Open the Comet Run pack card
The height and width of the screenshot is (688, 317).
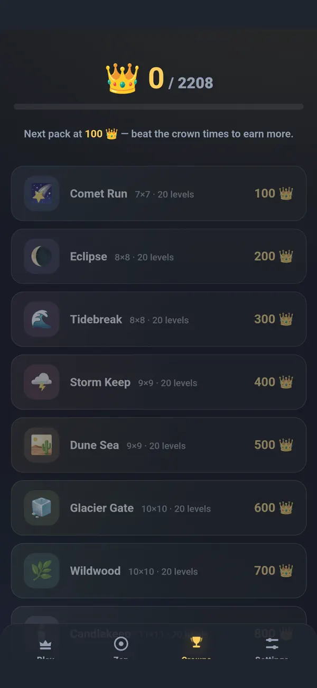(x=158, y=194)
